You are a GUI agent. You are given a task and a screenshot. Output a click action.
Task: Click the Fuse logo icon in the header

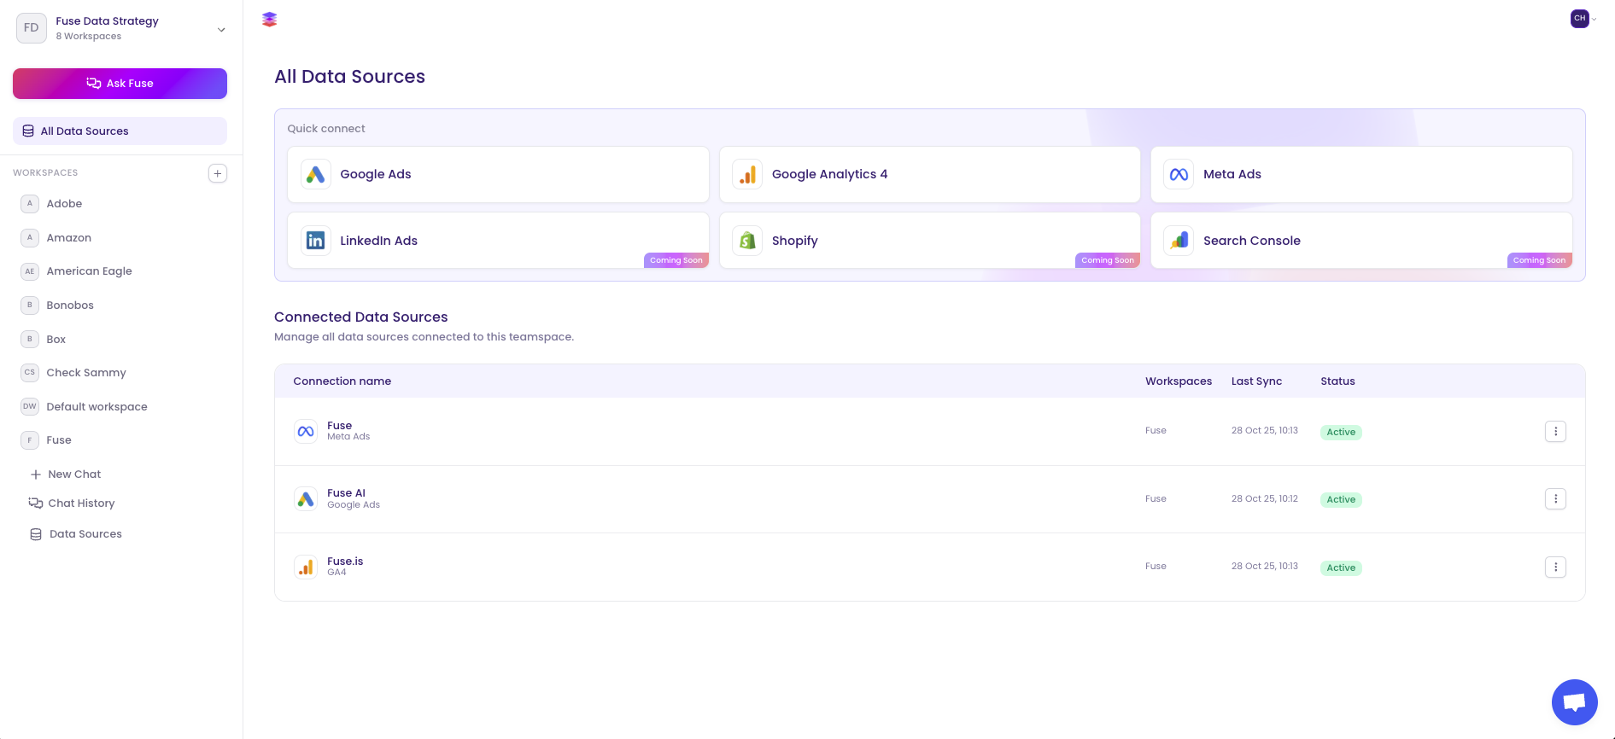point(269,19)
